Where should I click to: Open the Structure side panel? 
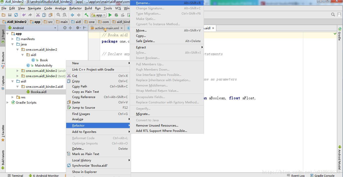point(3,60)
